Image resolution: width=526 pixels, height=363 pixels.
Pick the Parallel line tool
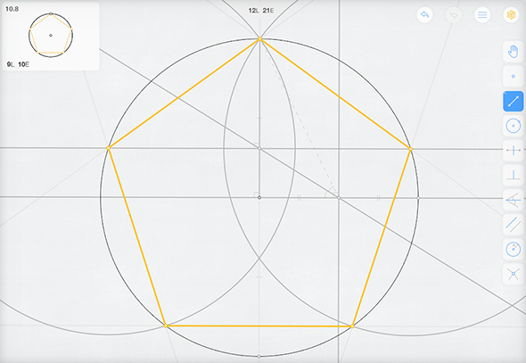pyautogui.click(x=513, y=225)
